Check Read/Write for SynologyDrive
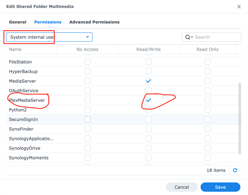This screenshot has width=248, height=195. click(149, 148)
